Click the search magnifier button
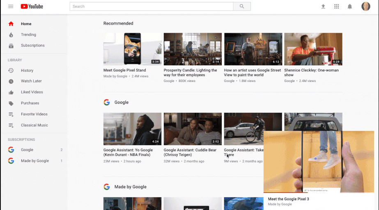The width and height of the screenshot is (379, 210). click(242, 7)
